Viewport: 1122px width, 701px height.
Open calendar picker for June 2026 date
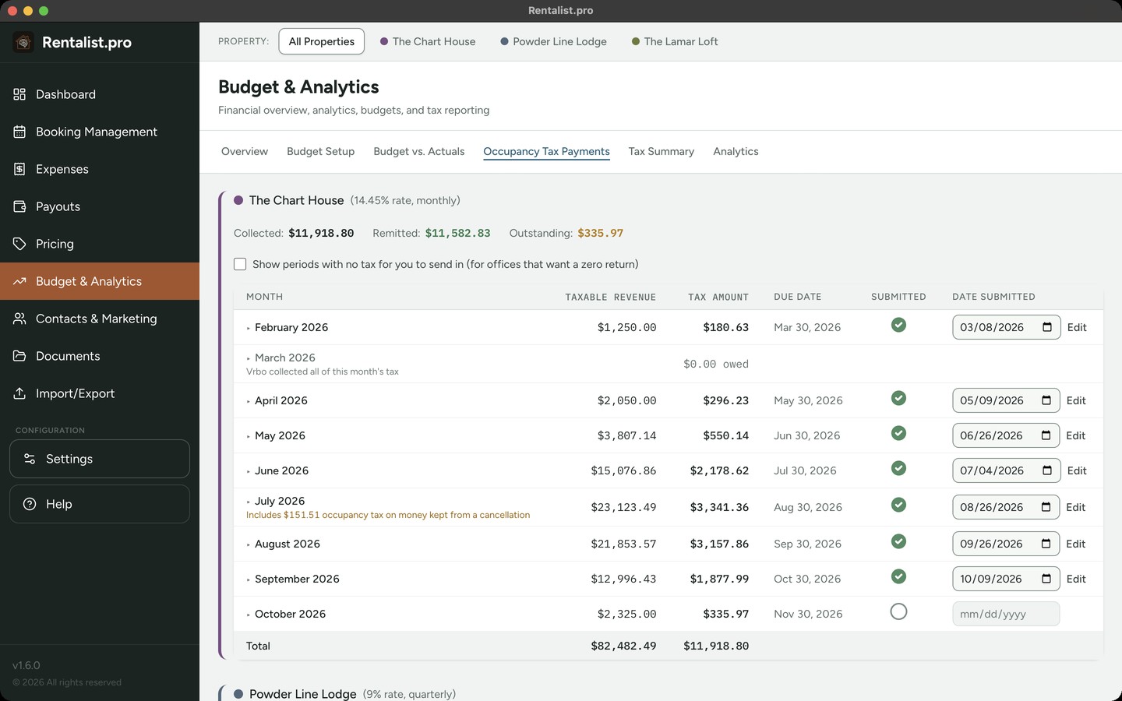click(x=1047, y=470)
